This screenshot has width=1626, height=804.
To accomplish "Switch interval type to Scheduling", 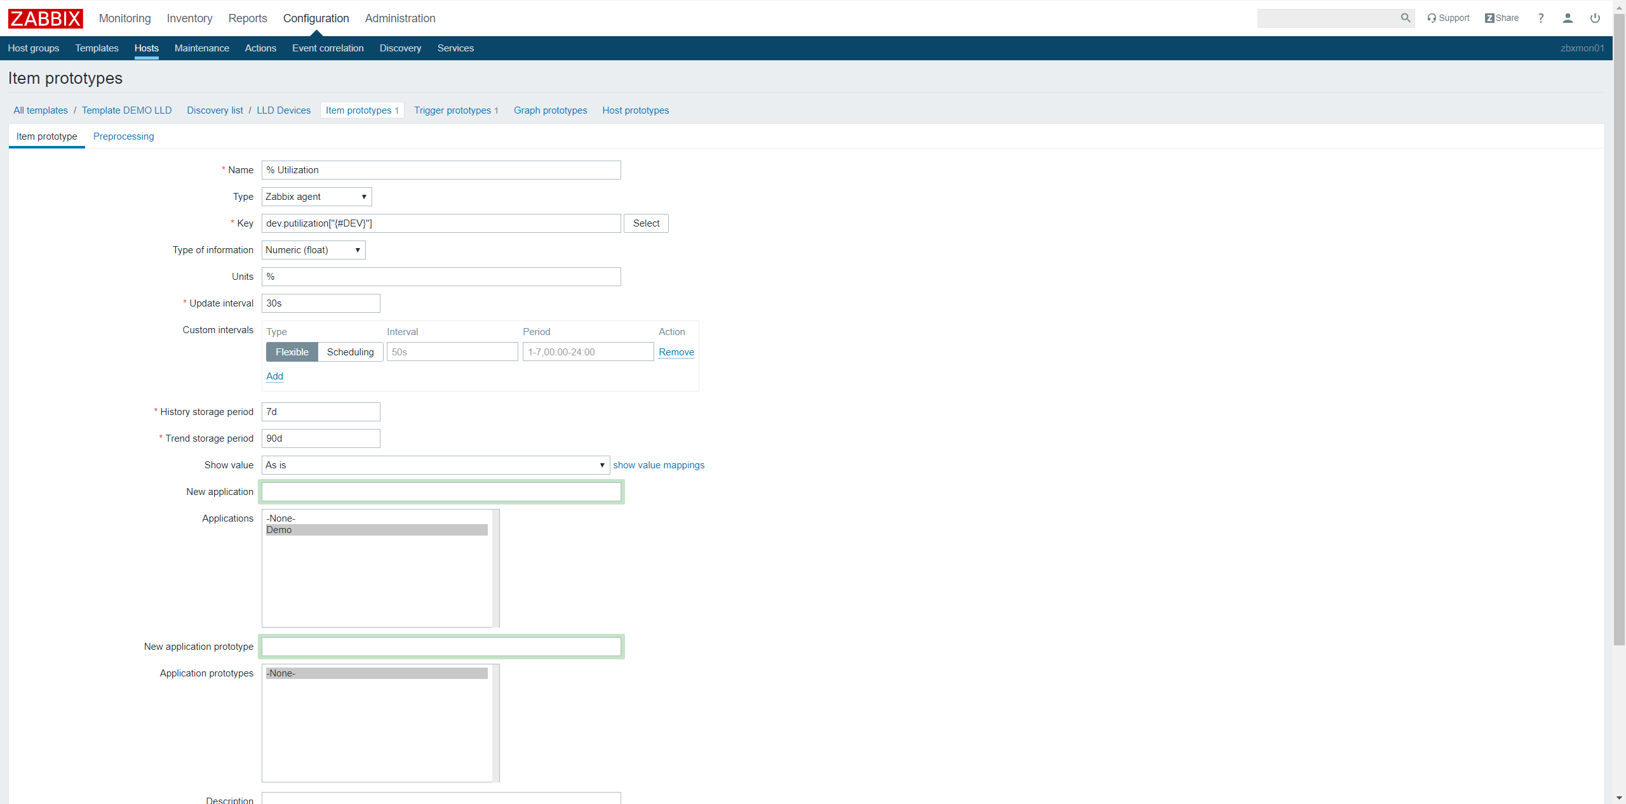I will [x=350, y=352].
